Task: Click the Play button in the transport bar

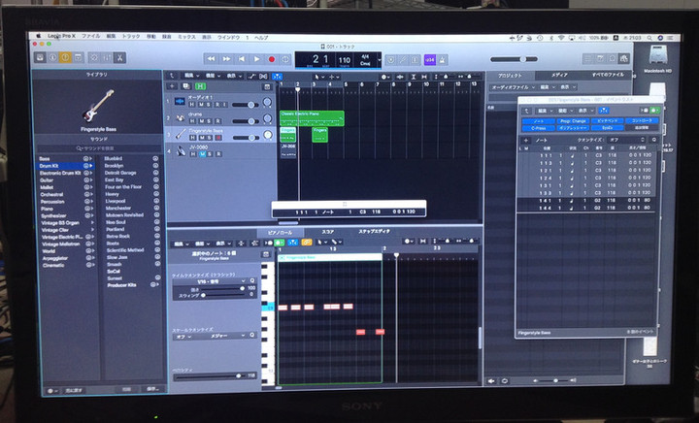Action: (x=257, y=59)
